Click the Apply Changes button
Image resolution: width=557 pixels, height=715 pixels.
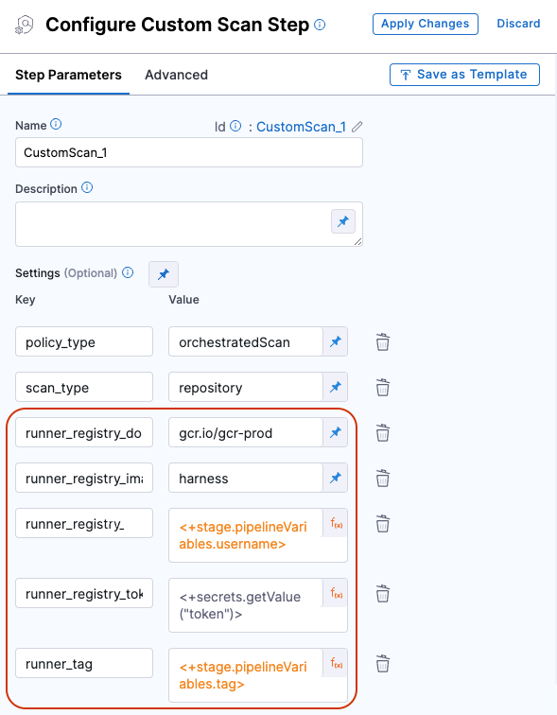coord(426,24)
